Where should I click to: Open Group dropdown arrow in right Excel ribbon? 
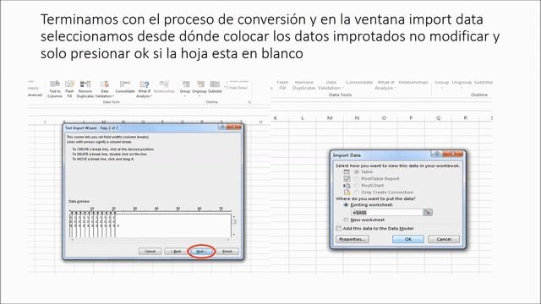[441, 88]
